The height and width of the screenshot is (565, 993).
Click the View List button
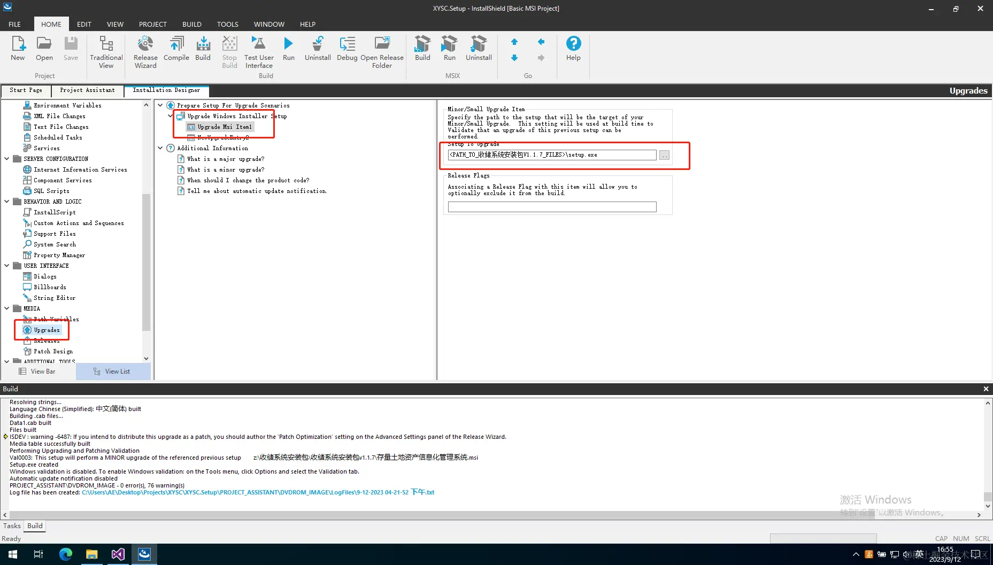(113, 371)
